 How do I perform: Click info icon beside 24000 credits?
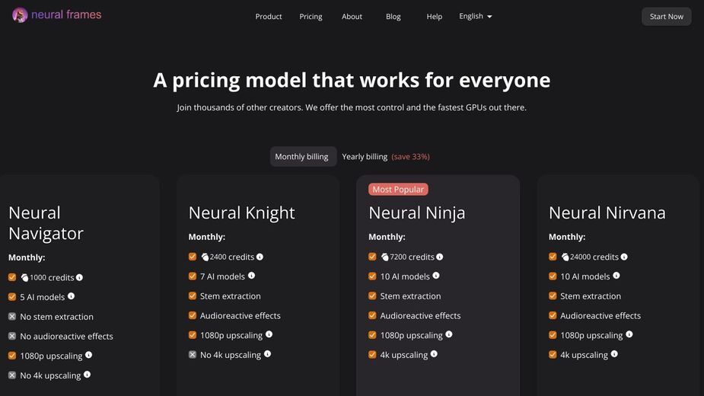pos(624,257)
